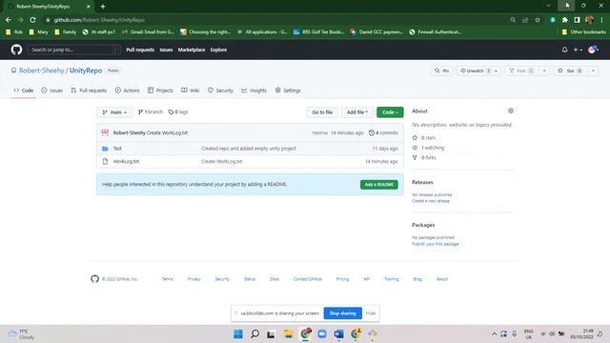Click Explore in header
This screenshot has width=610, height=343.
click(218, 50)
